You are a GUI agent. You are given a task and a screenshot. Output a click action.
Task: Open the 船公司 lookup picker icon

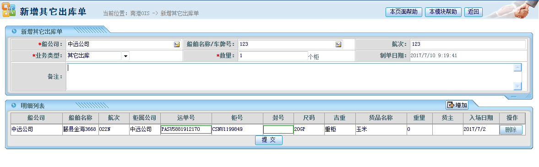point(177,44)
